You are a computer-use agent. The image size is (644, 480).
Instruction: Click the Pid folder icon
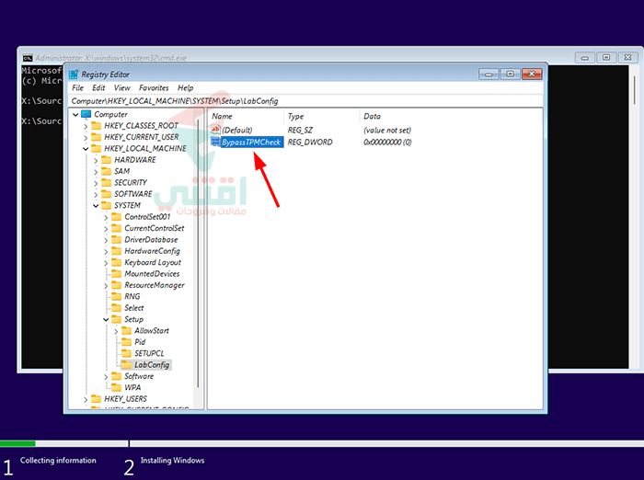click(127, 342)
